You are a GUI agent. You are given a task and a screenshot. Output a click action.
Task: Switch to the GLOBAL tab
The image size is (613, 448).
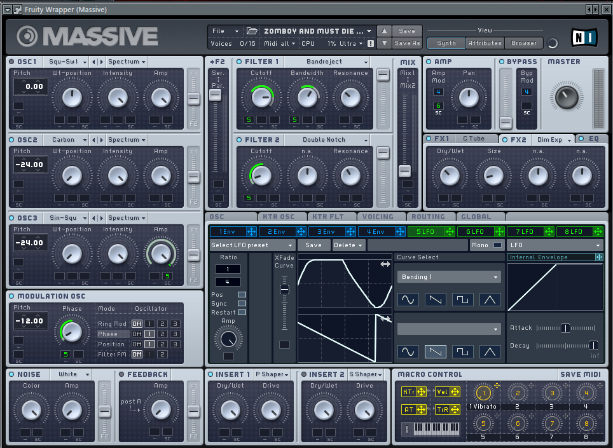(x=481, y=217)
